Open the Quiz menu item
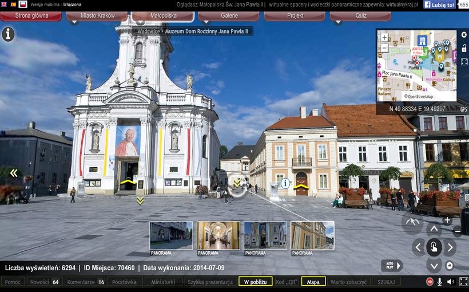This screenshot has height=292, width=469. click(360, 16)
